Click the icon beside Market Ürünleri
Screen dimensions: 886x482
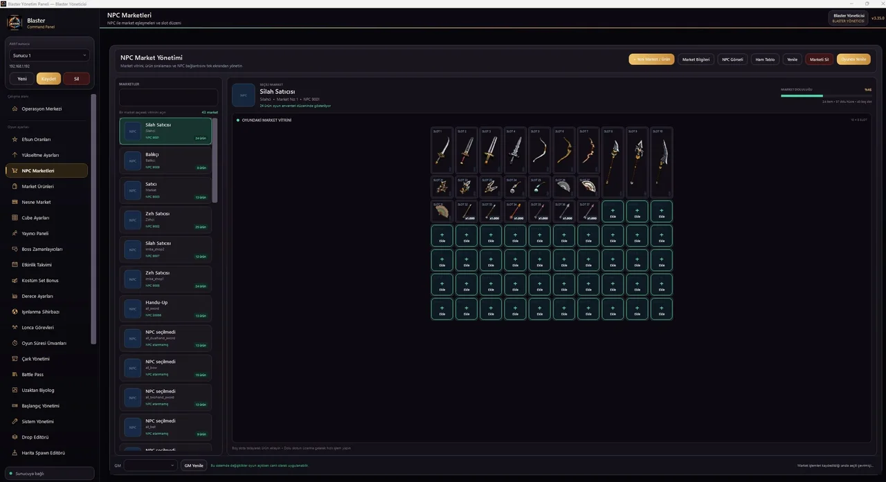point(15,186)
